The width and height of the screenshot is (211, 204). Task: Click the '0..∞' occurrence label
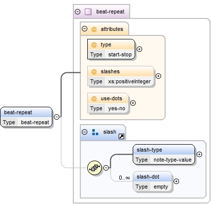(124, 178)
